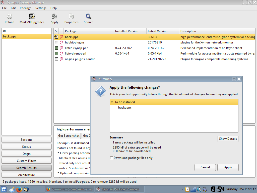257x193 pixels.
Task: Sort by Latest Version column header
Action: (x=163, y=31)
